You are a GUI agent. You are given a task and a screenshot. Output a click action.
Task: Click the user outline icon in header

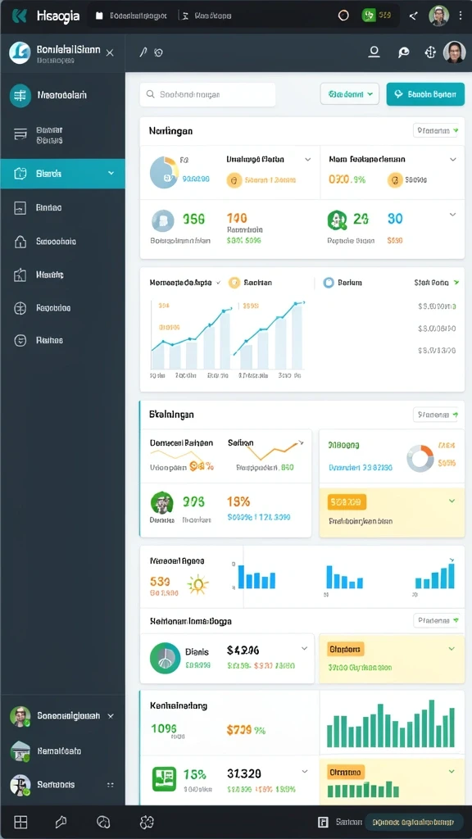374,52
